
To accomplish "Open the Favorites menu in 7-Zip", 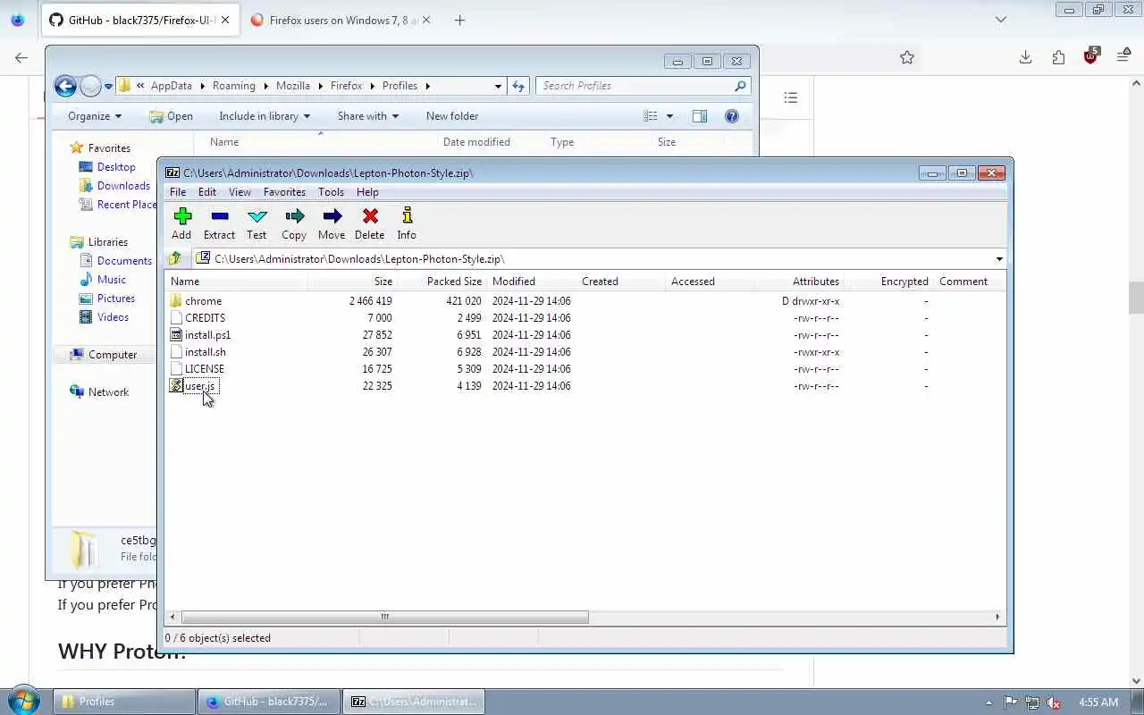I will tap(284, 192).
